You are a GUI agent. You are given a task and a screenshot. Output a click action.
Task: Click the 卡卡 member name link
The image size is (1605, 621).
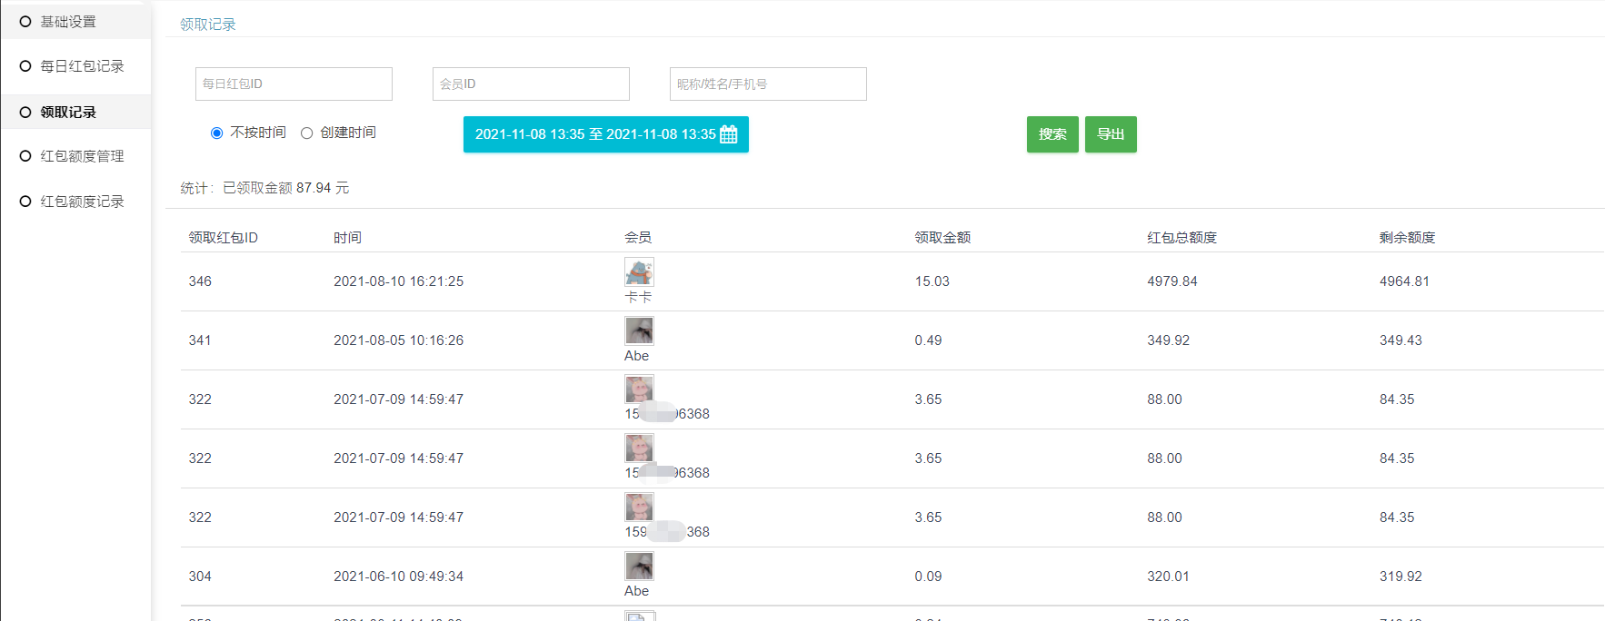pos(638,297)
